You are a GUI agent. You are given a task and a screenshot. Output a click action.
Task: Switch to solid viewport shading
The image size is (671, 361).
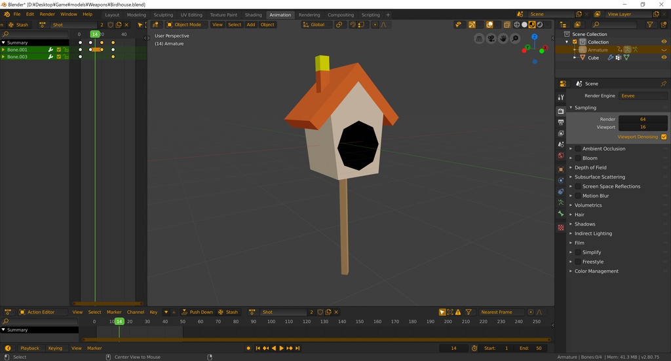(x=524, y=25)
